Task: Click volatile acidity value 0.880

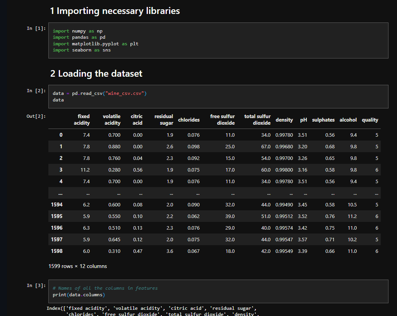Action: [114, 146]
